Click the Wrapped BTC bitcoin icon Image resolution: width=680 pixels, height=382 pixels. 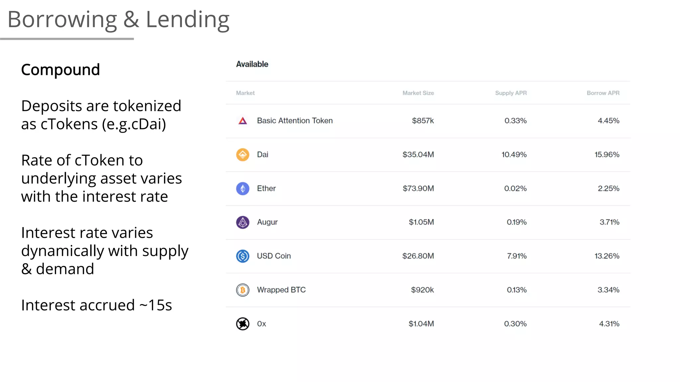243,290
